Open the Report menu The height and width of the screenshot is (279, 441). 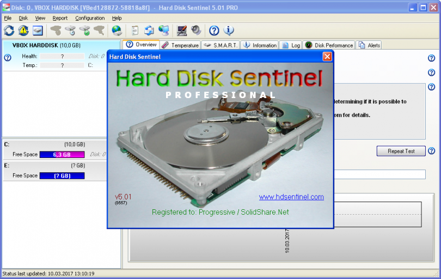point(60,18)
